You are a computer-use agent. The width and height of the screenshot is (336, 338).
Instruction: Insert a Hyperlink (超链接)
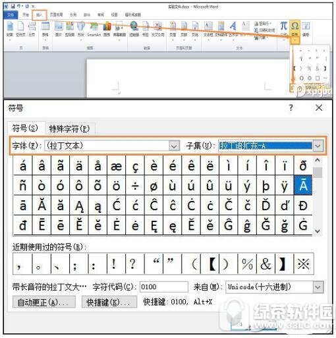point(134,28)
